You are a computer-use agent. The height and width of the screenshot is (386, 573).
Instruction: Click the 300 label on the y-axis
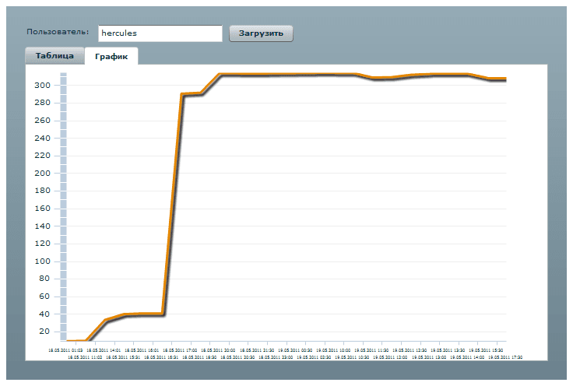pyautogui.click(x=42, y=85)
